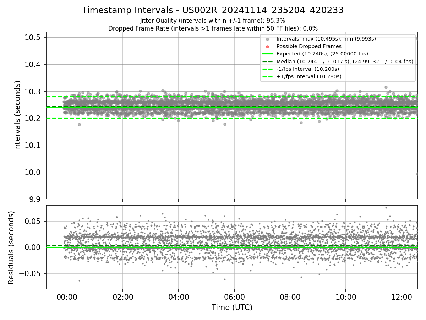Click the dashed line sample beside '+1/fps Interval'
426x320 pixels.
click(268, 76)
